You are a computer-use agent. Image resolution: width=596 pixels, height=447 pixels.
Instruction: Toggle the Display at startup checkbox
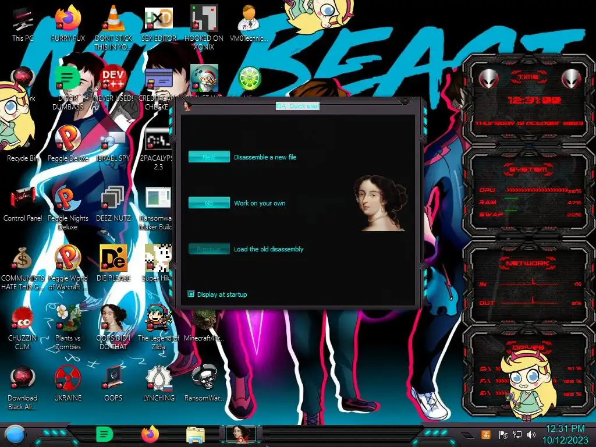(x=191, y=294)
